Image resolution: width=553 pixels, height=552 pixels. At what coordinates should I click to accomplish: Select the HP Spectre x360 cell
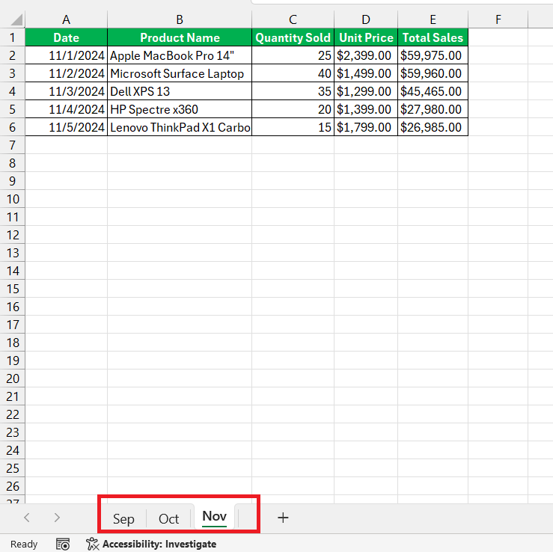180,109
